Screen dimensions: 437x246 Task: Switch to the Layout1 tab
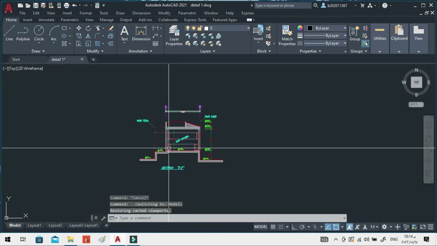(34, 225)
